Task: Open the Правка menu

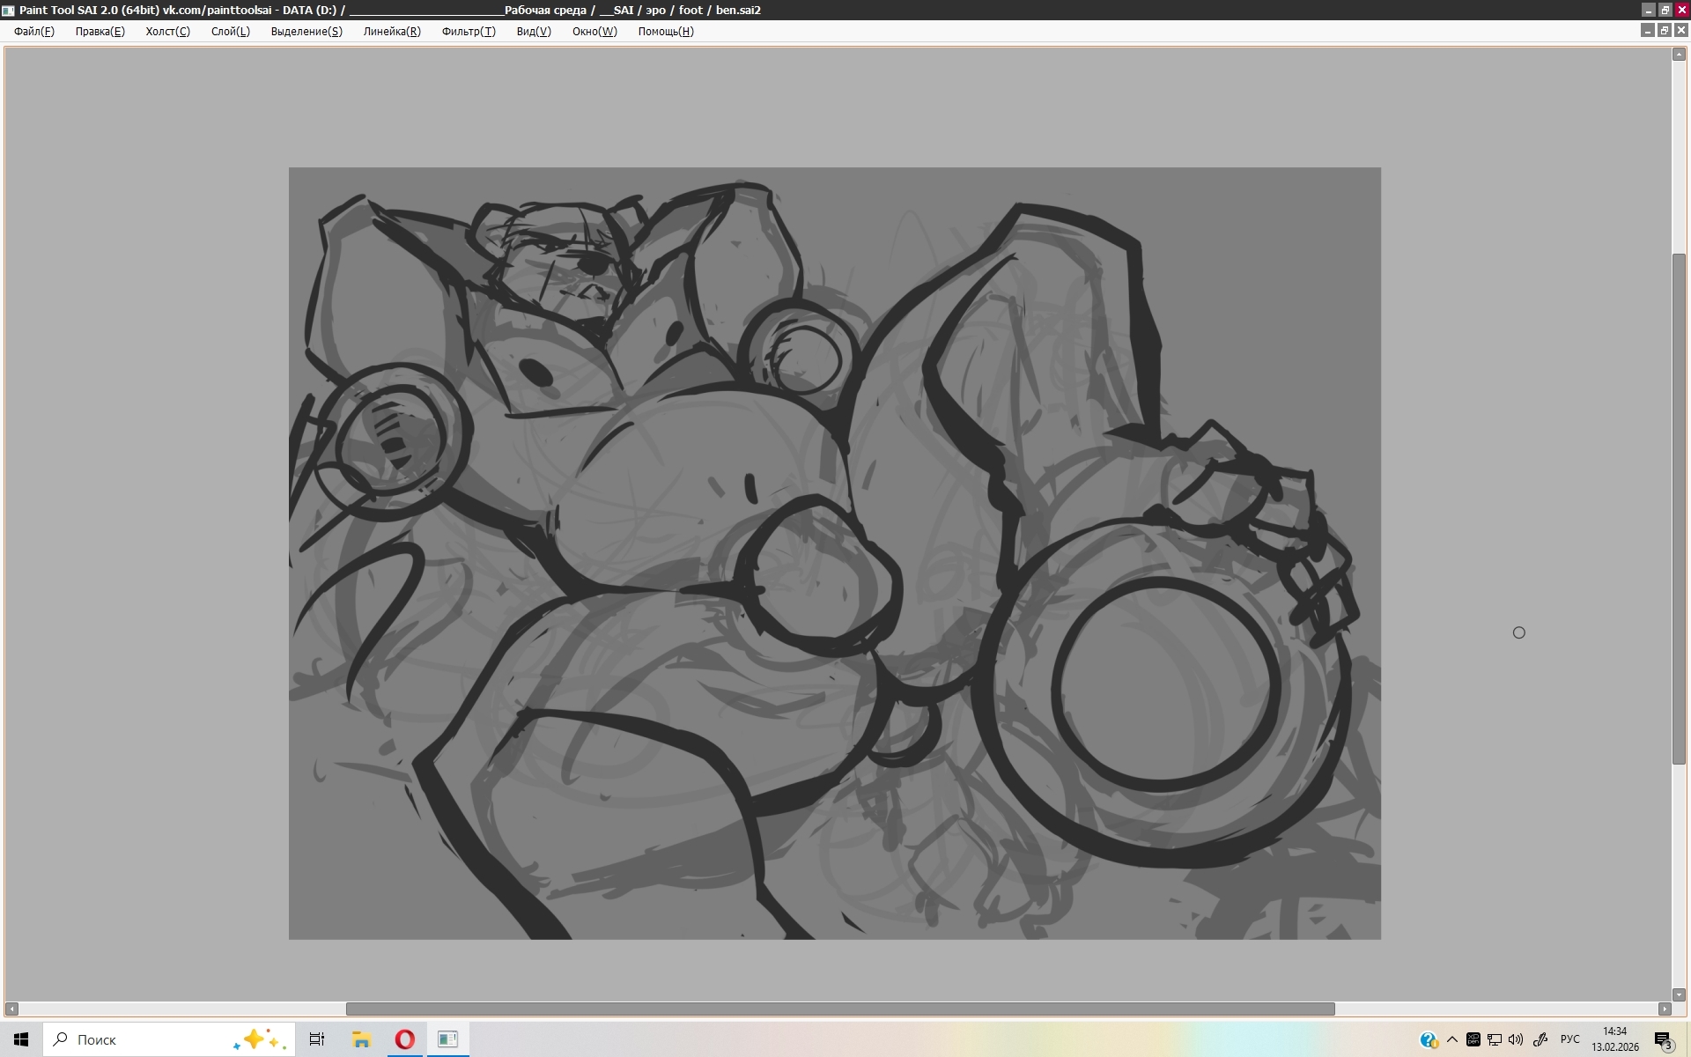Action: click(100, 32)
